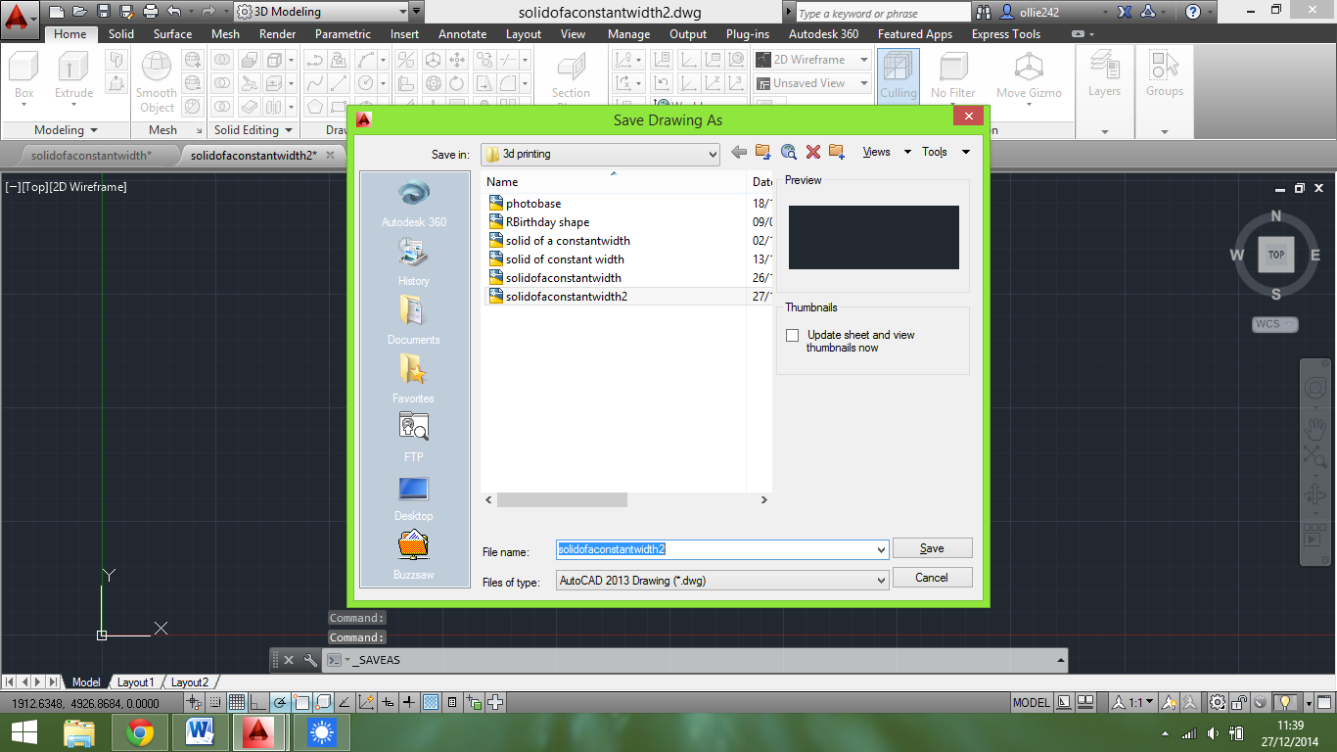Toggle Polar Tracking in status bar
Image resolution: width=1337 pixels, height=752 pixels.
pos(280,702)
